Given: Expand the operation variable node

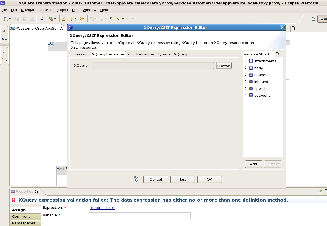Looking at the screenshot, I should pyautogui.click(x=246, y=88).
